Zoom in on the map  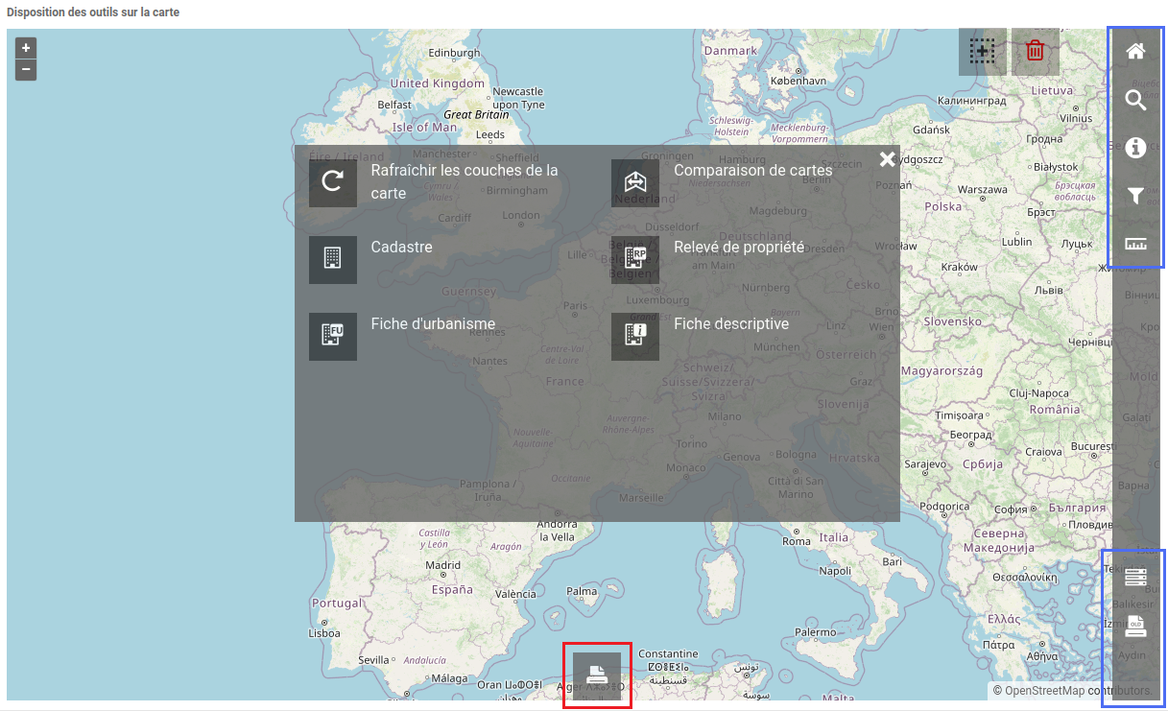pos(26,48)
